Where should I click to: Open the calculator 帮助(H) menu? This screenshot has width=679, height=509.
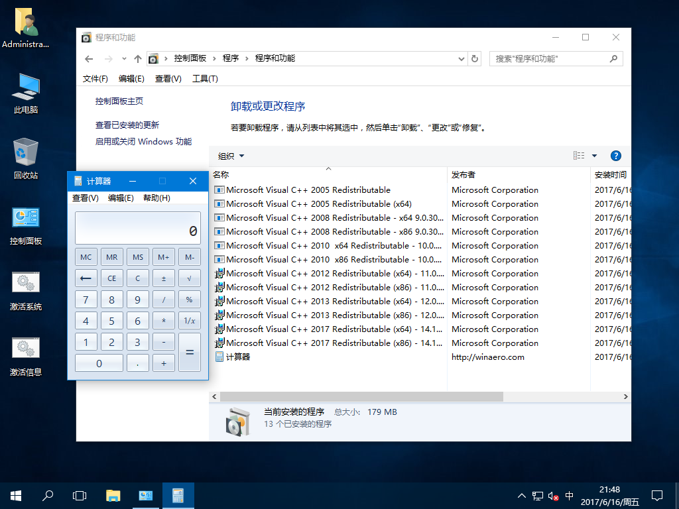[x=156, y=198]
